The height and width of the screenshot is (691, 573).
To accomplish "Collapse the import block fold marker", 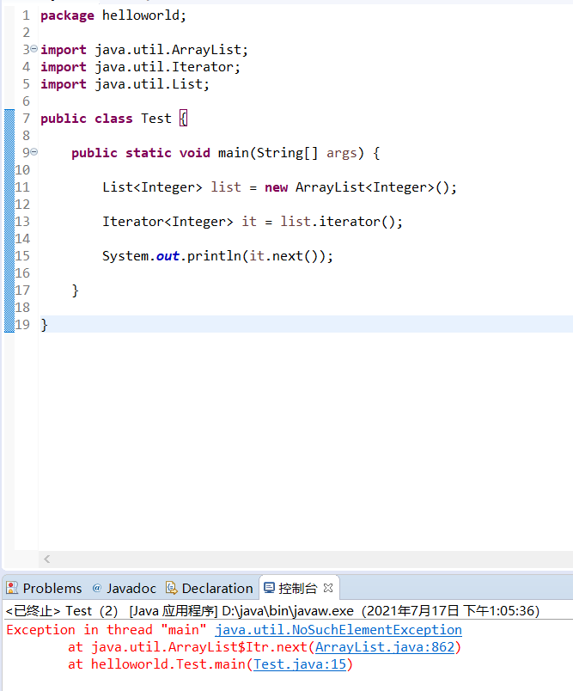I will tap(34, 49).
